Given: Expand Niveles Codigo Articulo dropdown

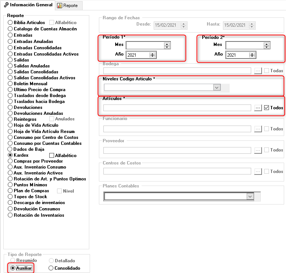Looking at the screenshot, I should click(x=217, y=87).
